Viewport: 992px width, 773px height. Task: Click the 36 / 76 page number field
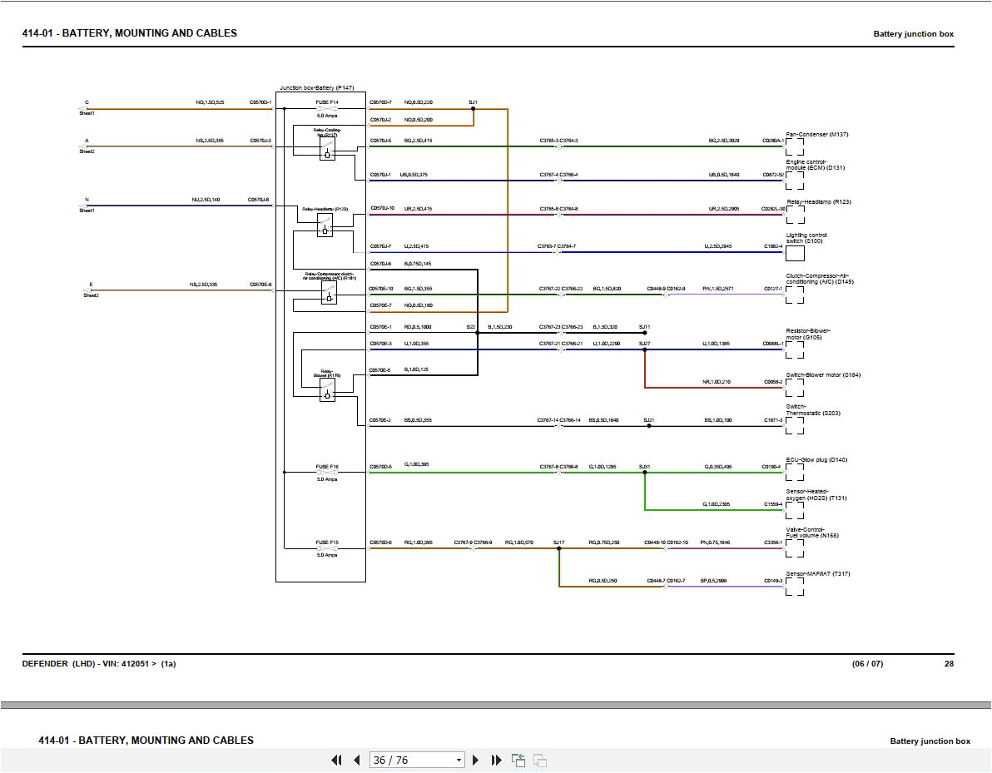(410, 760)
